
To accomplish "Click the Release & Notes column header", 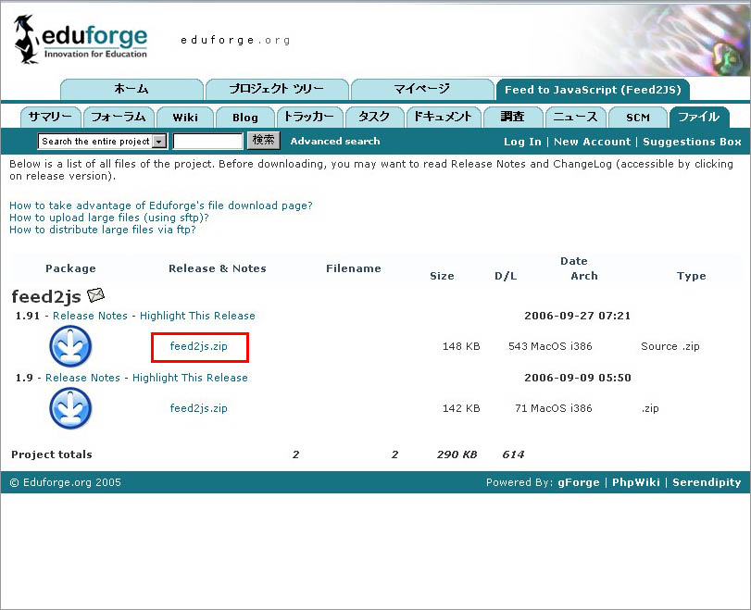I will coord(218,268).
